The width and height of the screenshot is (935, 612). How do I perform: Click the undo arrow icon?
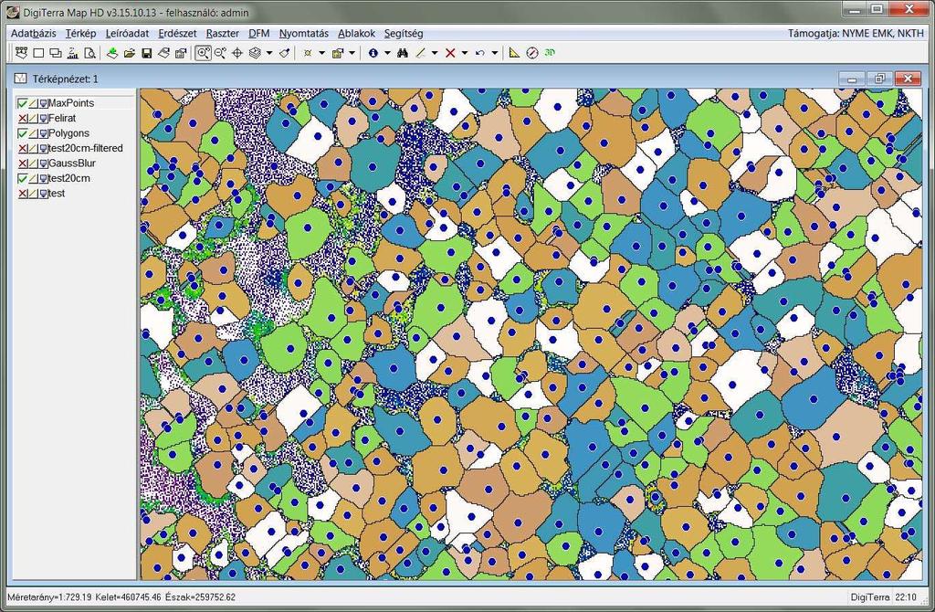point(480,53)
